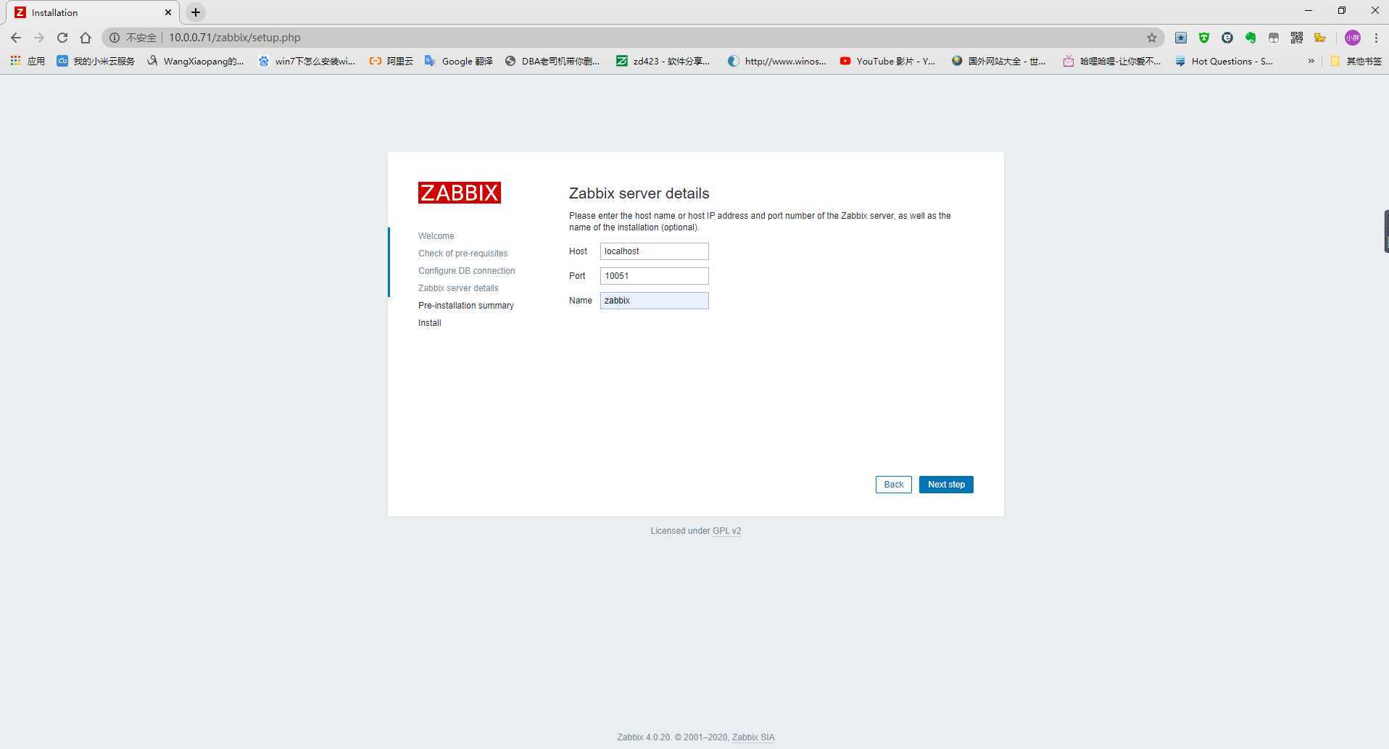Screen dimensions: 1389x749
Task: Focus the Name input field
Action: coord(654,301)
